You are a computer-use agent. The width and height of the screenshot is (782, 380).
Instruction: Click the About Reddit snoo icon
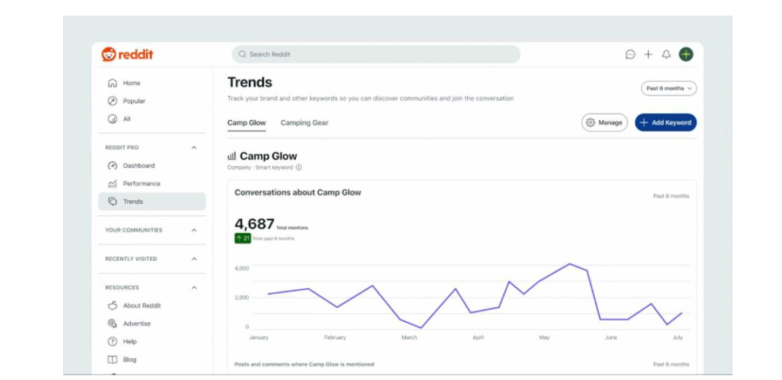[x=112, y=306]
